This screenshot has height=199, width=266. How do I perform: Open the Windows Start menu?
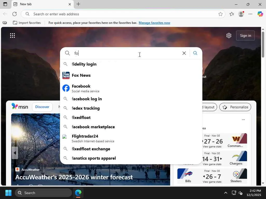(8, 193)
